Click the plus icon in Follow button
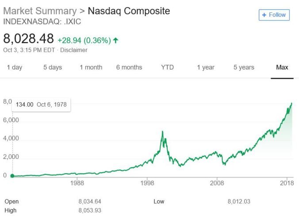This screenshot has width=299, height=217. pyautogui.click(x=264, y=15)
